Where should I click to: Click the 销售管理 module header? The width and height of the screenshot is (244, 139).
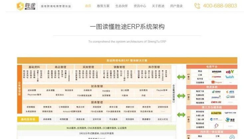[119, 67]
